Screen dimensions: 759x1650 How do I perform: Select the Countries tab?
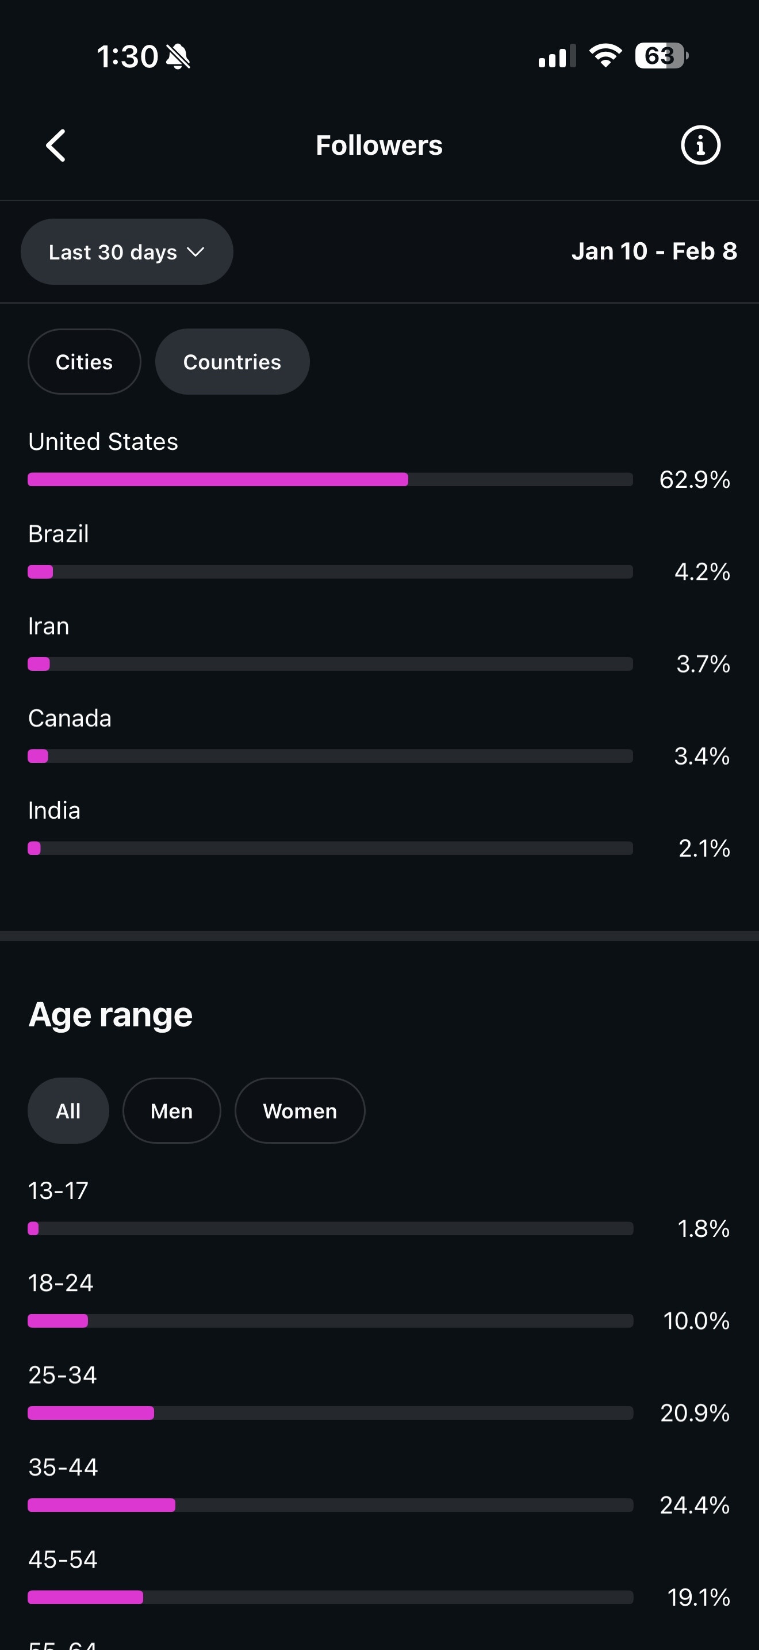[x=232, y=362]
